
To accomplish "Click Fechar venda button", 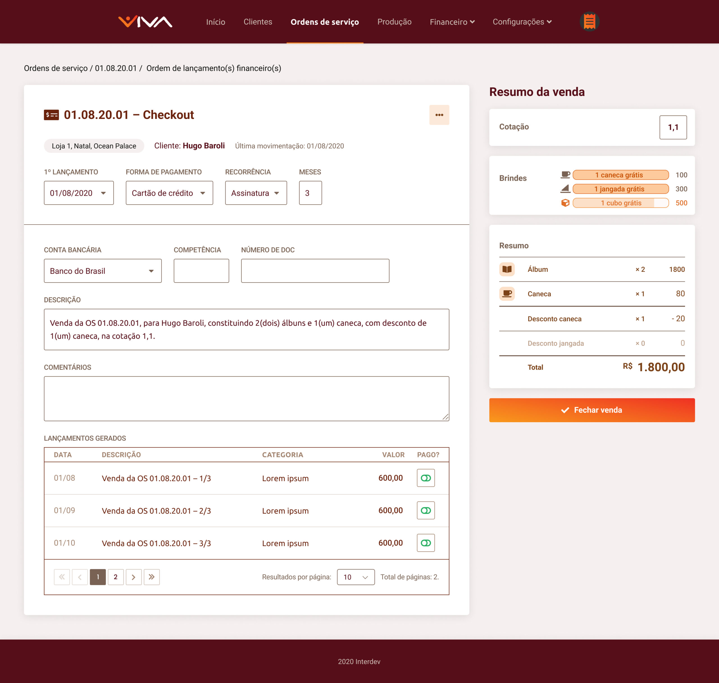I will [592, 410].
